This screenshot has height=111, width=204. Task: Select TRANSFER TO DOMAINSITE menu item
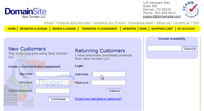[99, 29]
